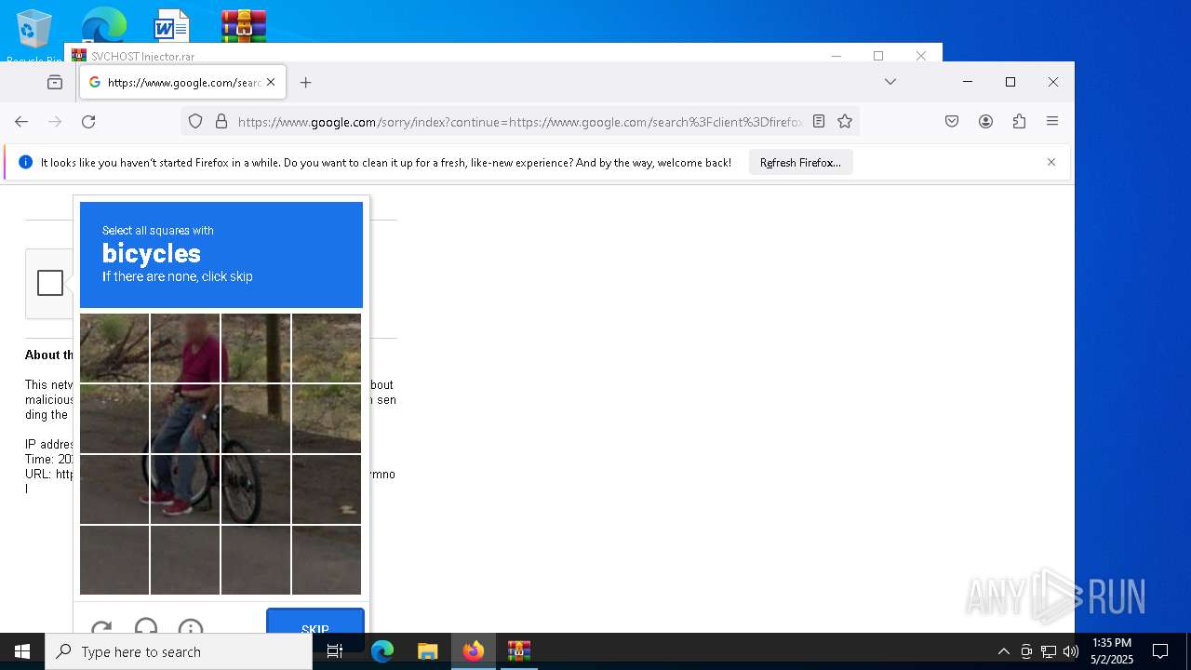Viewport: 1191px width, 670px height.
Task: Open the Windows Start menu
Action: [x=22, y=651]
